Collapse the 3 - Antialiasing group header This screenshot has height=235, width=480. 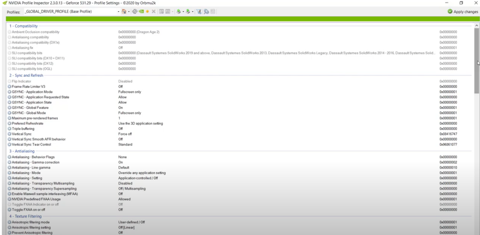coord(23,151)
